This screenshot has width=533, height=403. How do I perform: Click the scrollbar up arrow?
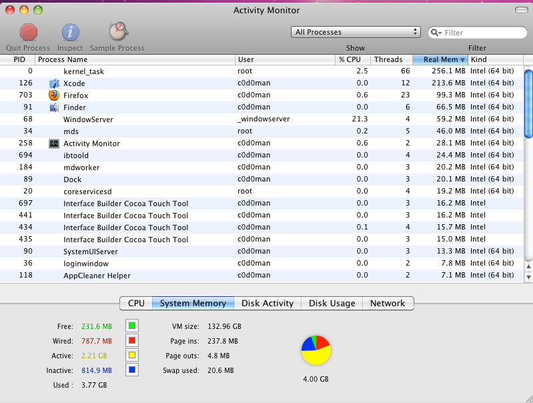click(x=528, y=267)
